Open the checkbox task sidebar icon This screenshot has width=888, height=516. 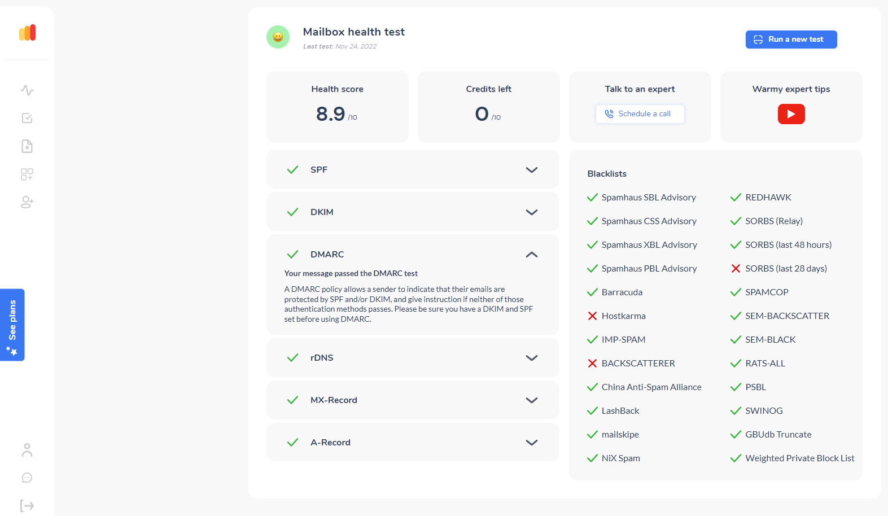pyautogui.click(x=27, y=118)
